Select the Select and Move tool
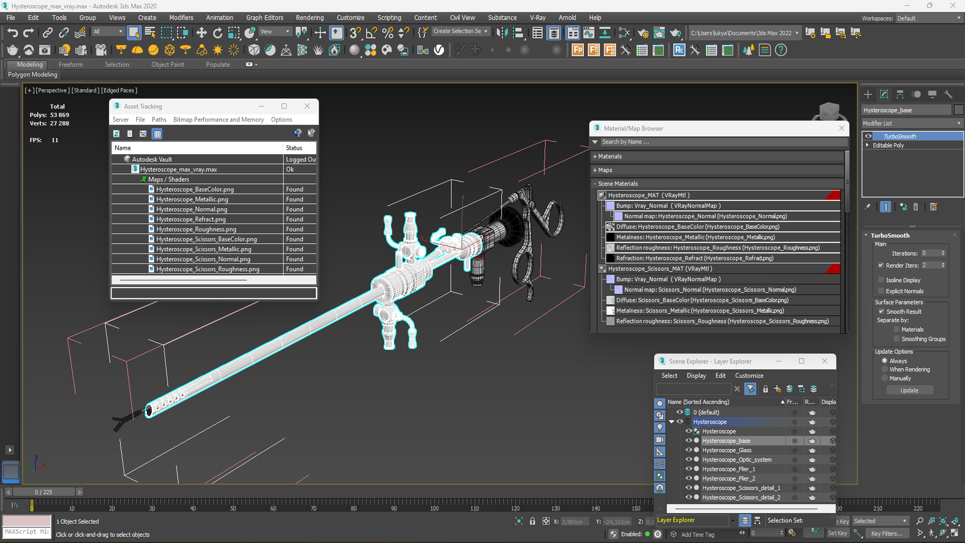 [202, 33]
